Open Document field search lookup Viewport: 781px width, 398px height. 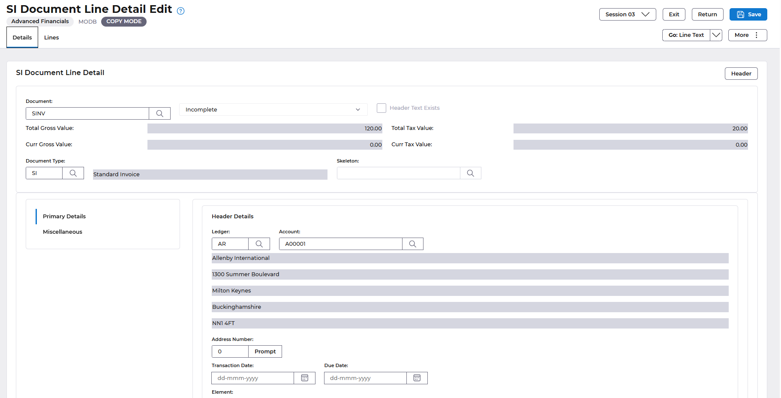[159, 114]
